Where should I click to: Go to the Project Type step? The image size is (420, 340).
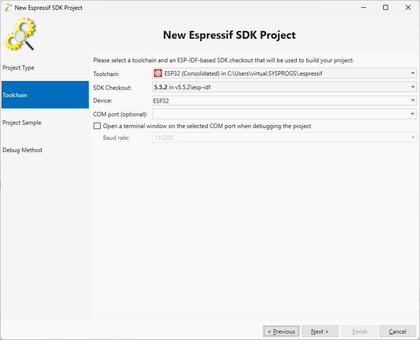click(19, 68)
